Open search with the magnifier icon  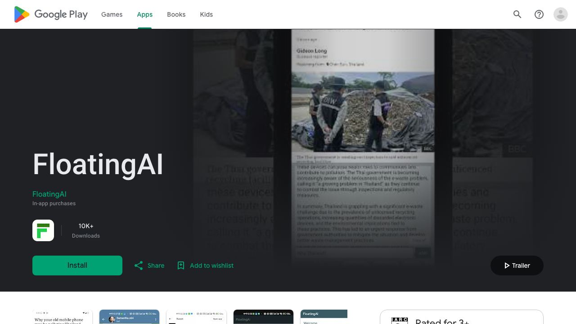(x=517, y=14)
